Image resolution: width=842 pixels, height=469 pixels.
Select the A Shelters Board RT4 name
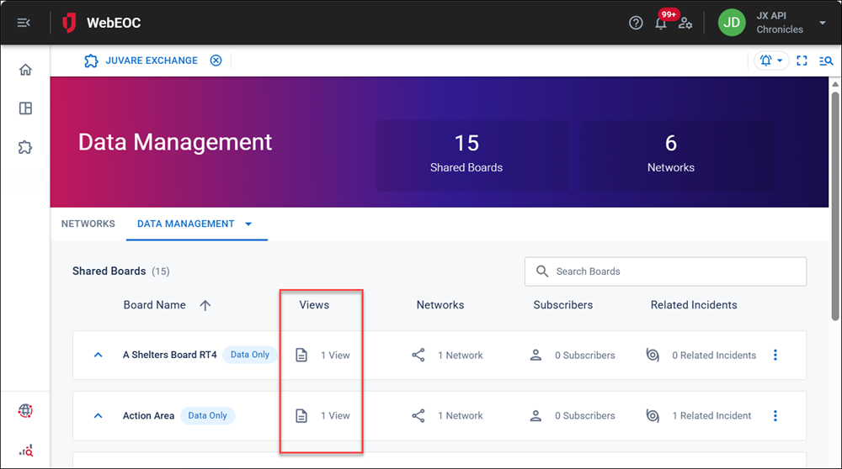[170, 355]
